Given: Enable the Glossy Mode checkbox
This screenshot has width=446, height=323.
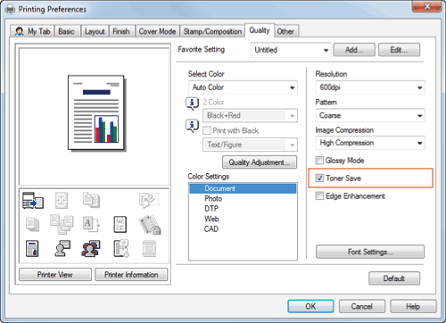Looking at the screenshot, I should [319, 161].
